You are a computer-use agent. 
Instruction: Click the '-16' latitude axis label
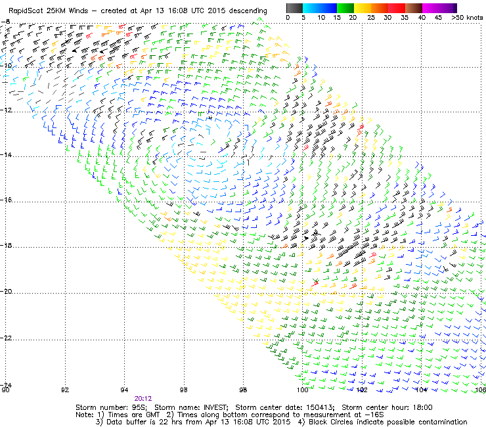click(6, 200)
